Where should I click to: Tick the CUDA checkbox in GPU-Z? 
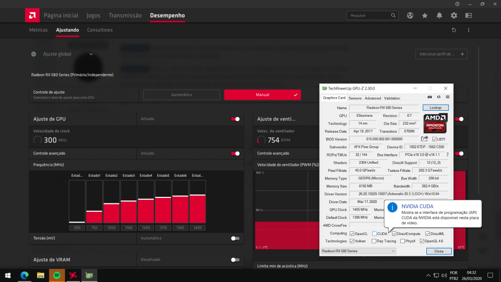[x=374, y=233]
